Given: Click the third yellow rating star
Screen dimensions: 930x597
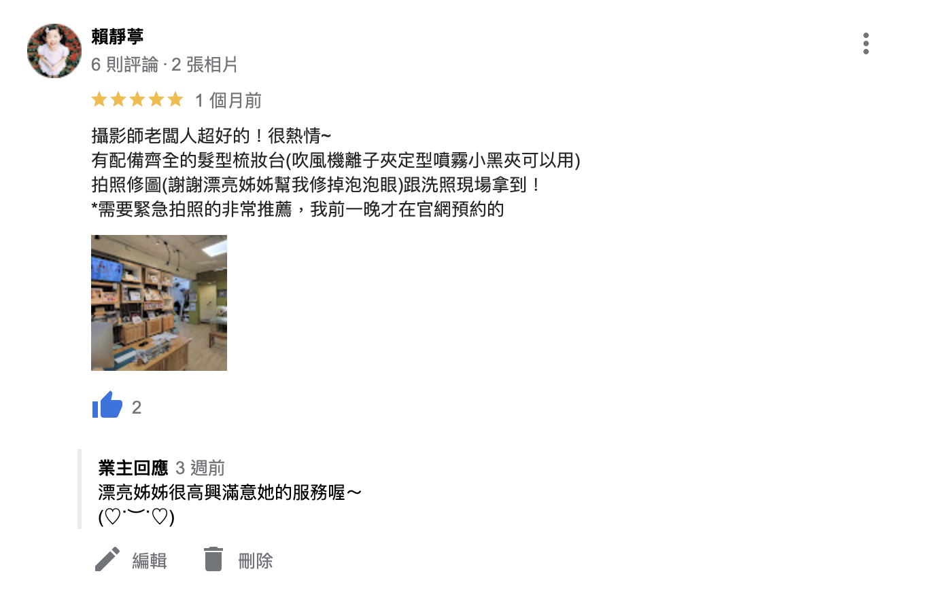Looking at the screenshot, I should [137, 100].
